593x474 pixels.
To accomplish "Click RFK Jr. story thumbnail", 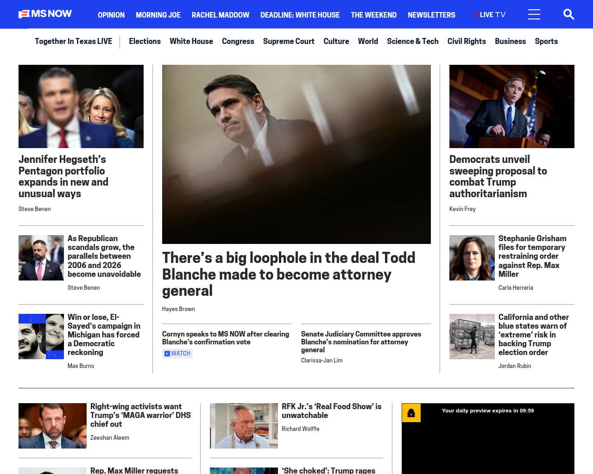I will tap(244, 426).
